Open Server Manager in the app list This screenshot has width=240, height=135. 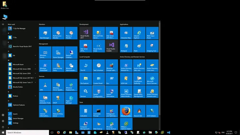[22, 118]
